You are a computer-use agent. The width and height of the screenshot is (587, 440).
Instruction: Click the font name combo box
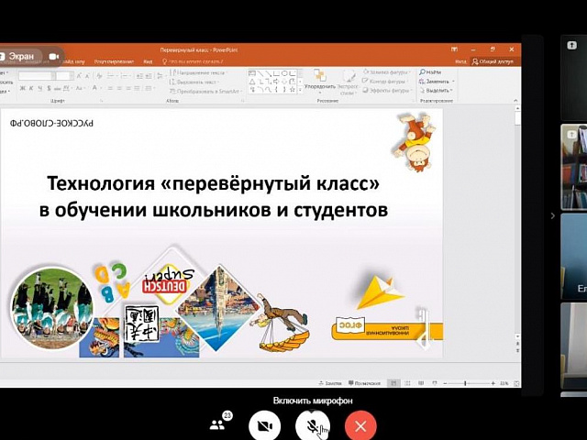pyautogui.click(x=37, y=76)
